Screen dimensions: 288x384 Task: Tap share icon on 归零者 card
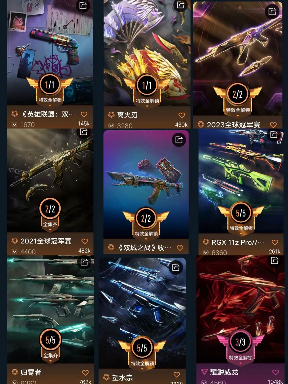pyautogui.click(x=84, y=262)
